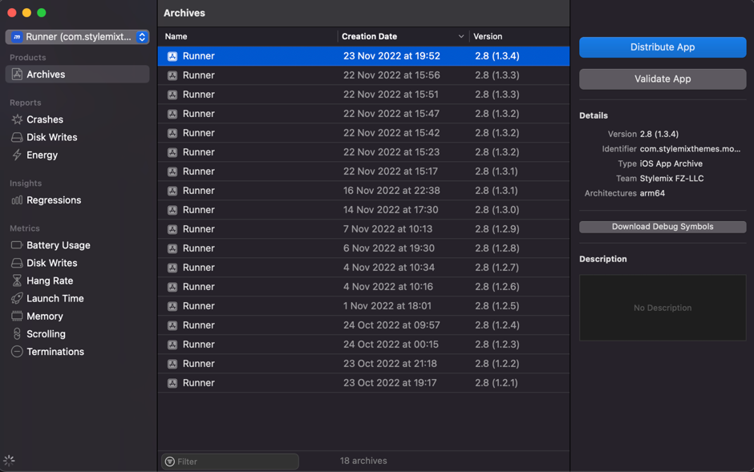Open the Runner app selector dropdown
Image resolution: width=754 pixels, height=472 pixels.
coord(78,37)
